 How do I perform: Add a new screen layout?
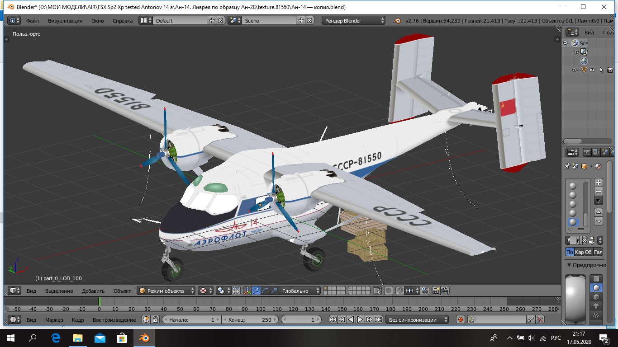(x=212, y=21)
